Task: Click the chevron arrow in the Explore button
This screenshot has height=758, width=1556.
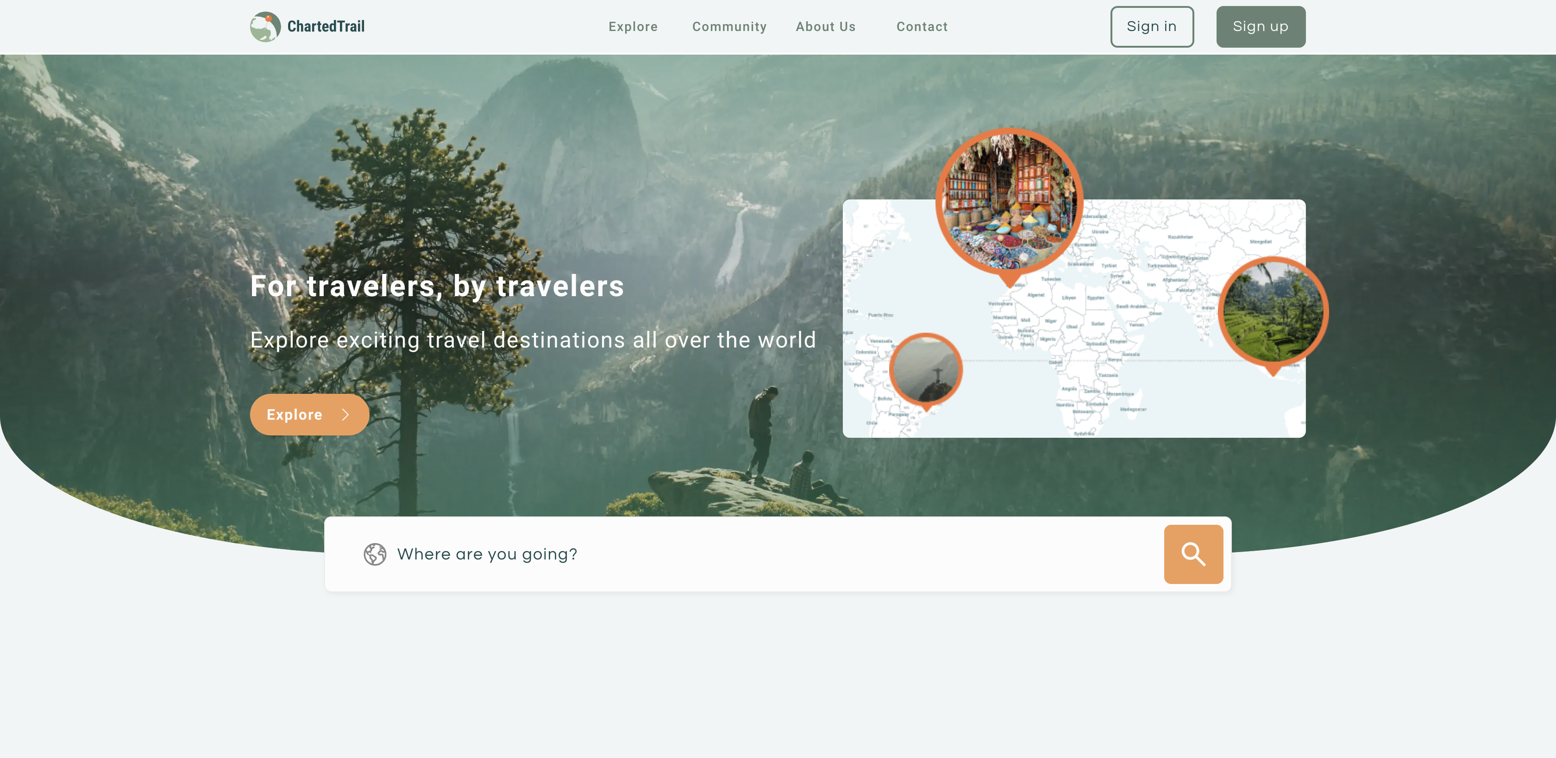Action: [345, 415]
